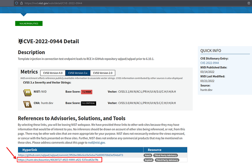Click the CNA huntr.dev R logo icon

click(27, 104)
